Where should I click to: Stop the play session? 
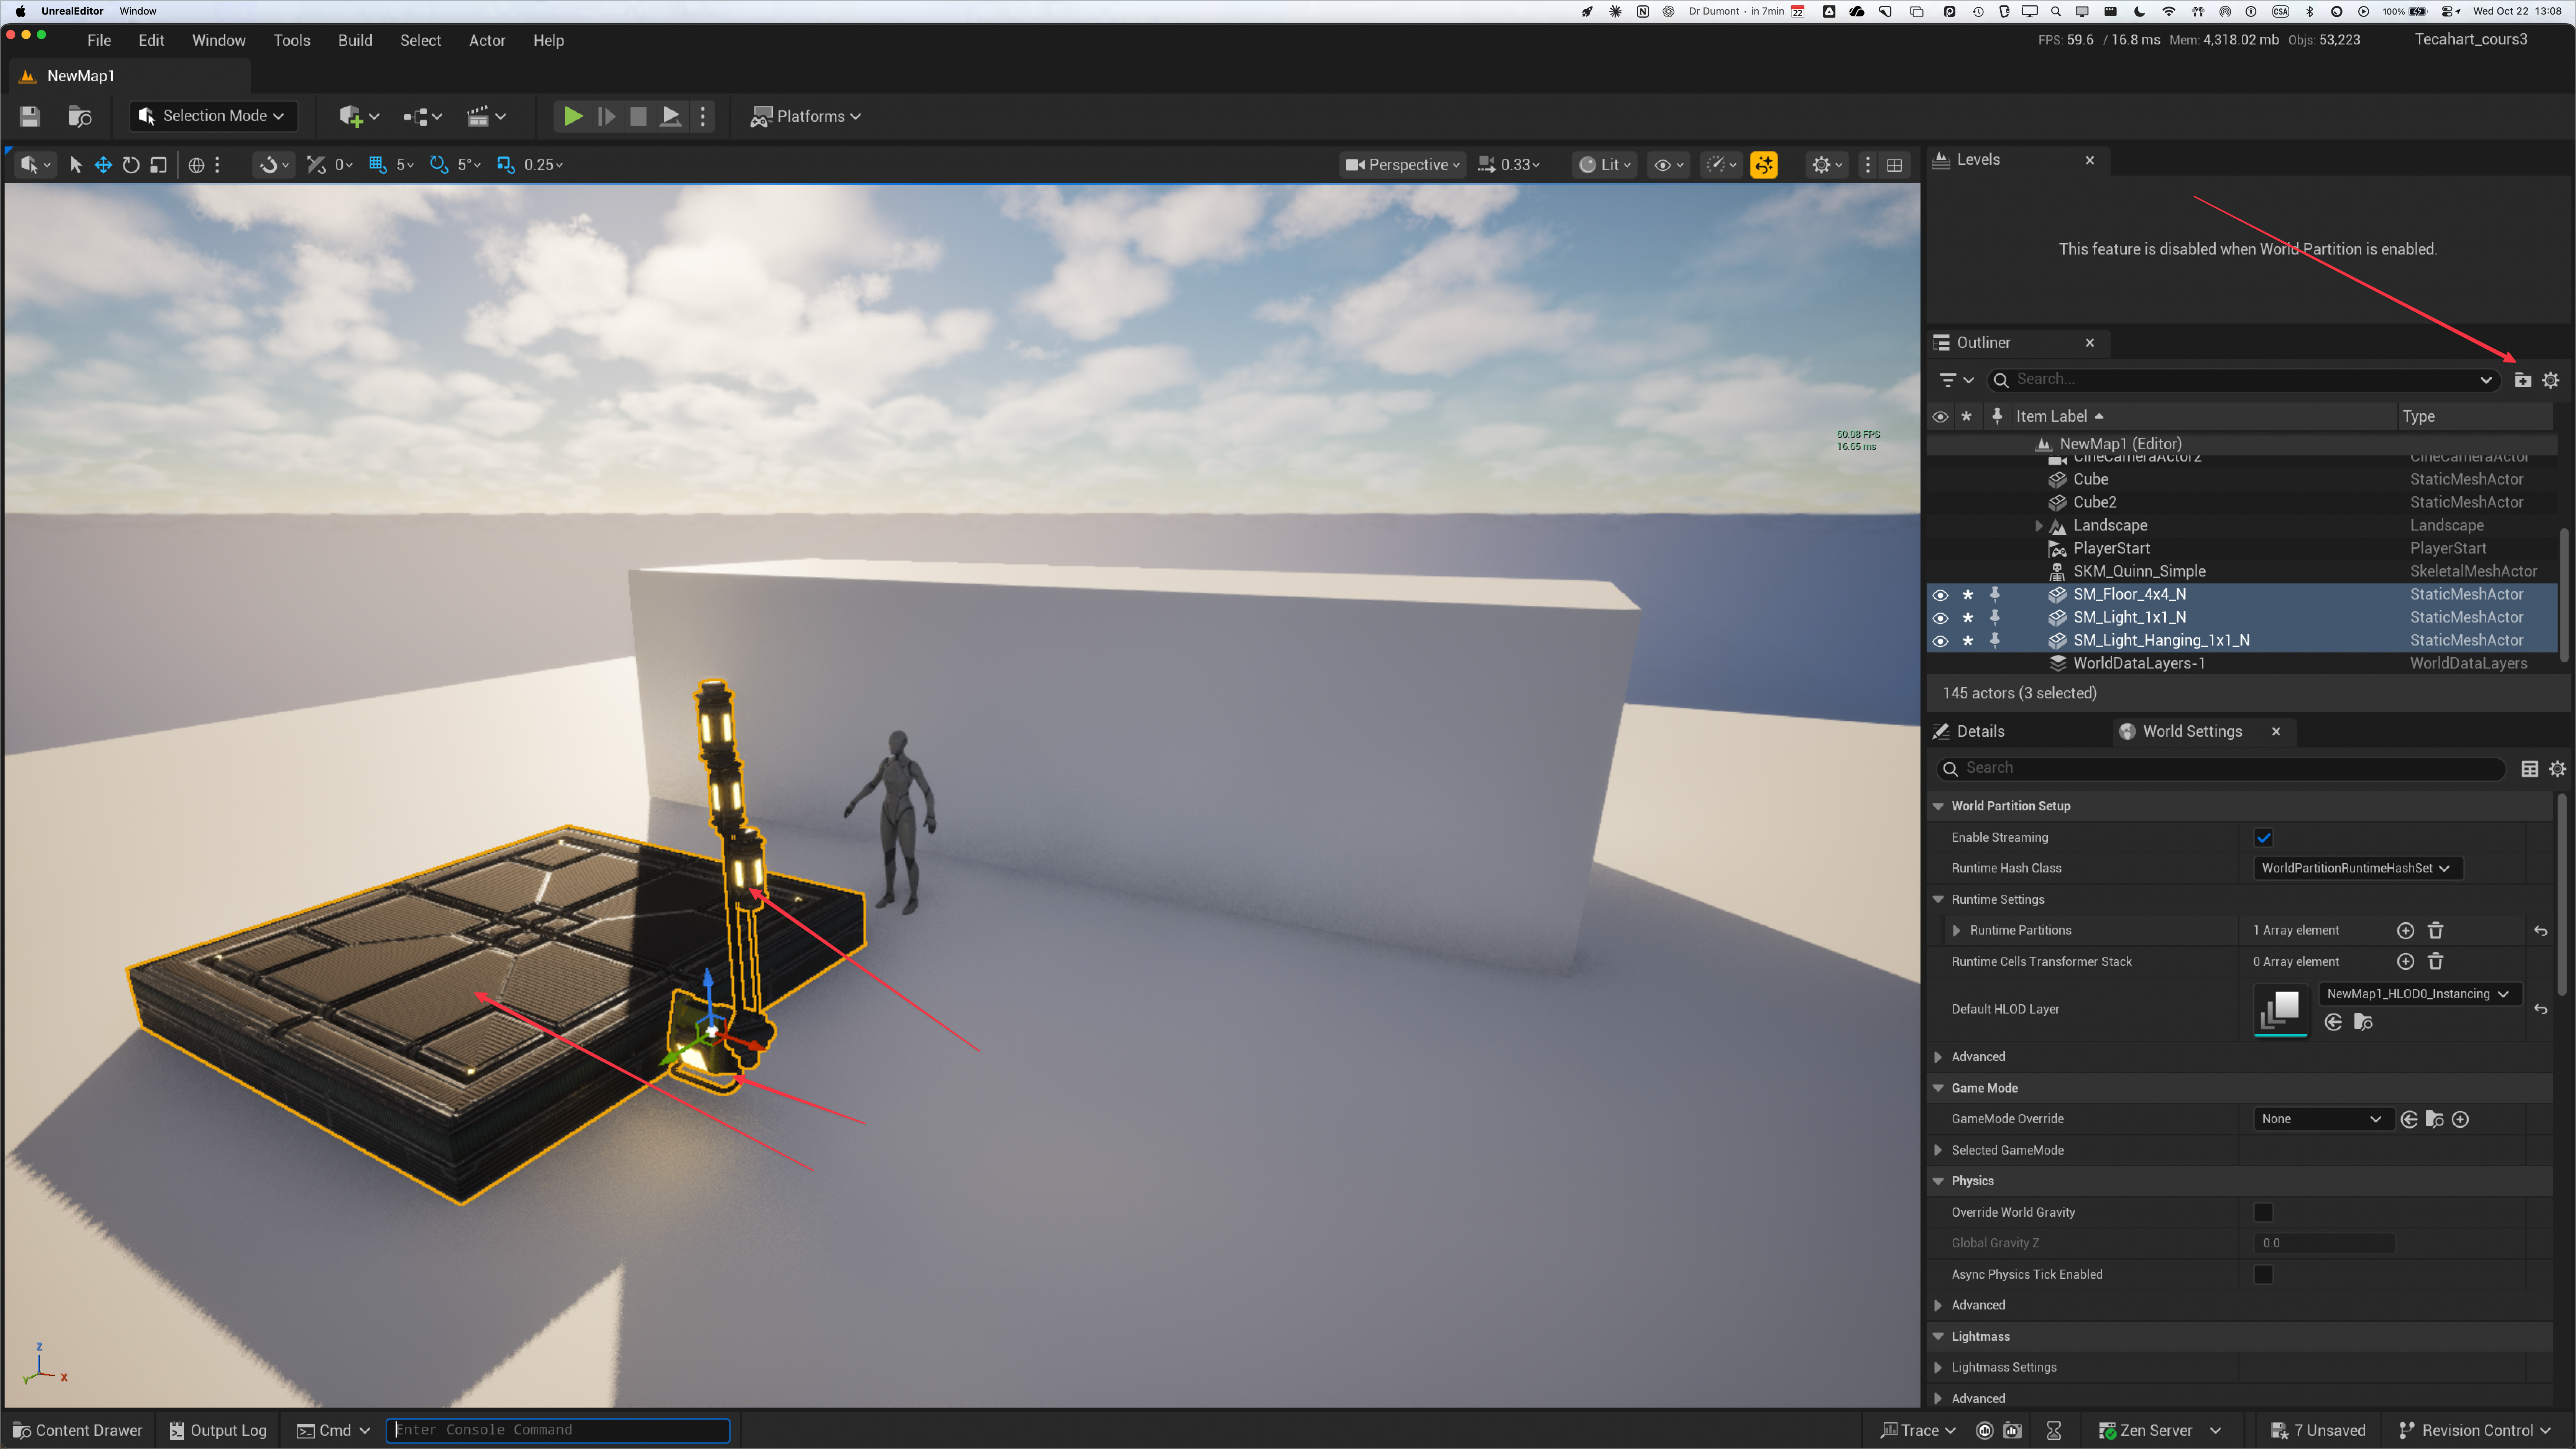(638, 116)
